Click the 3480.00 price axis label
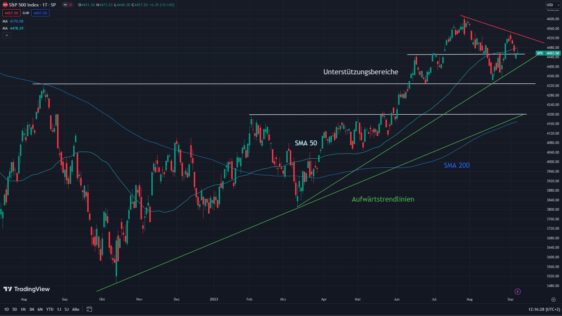Viewport: 562px width, 316px height. (x=553, y=286)
